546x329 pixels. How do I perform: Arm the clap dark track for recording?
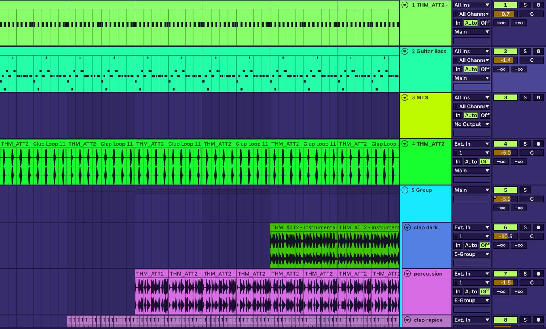click(x=538, y=227)
